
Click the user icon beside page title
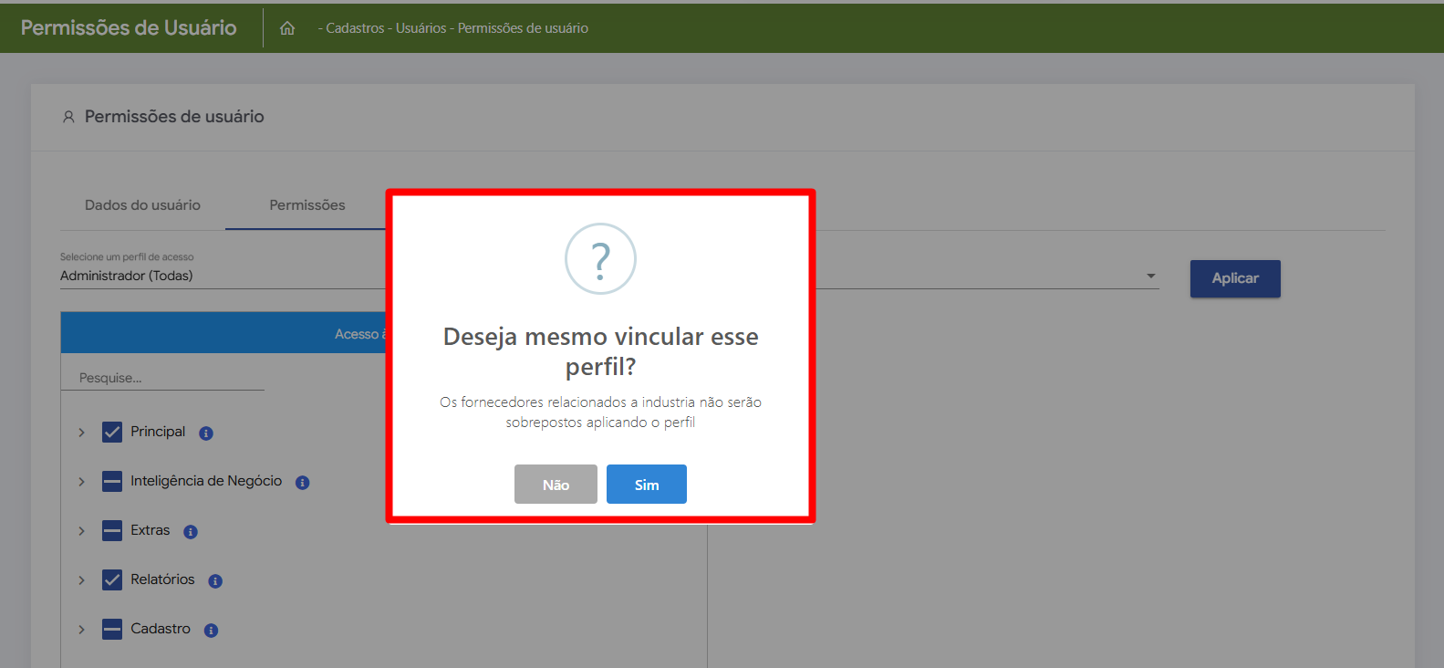pos(68,117)
